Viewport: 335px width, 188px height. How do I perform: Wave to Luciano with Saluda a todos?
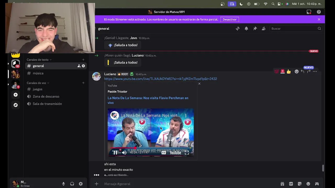click(x=123, y=63)
